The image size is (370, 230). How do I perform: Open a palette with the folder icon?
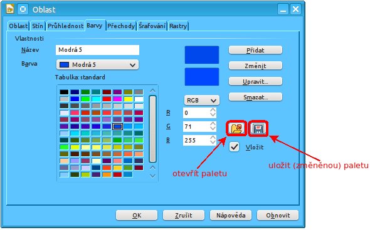(236, 128)
